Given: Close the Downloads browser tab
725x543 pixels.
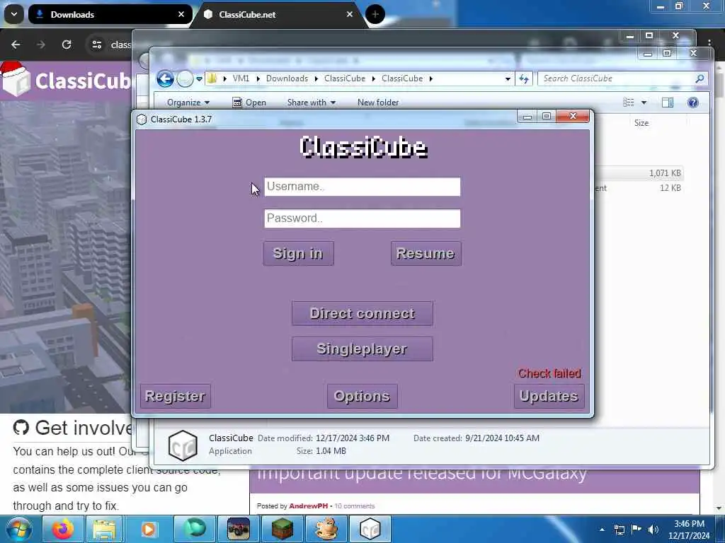Looking at the screenshot, I should (181, 14).
